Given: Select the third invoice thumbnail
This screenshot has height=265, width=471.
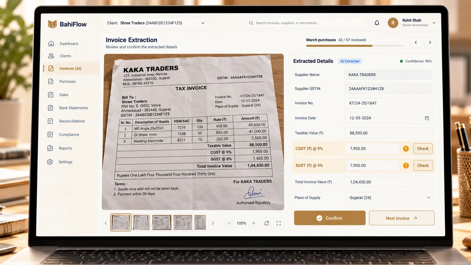Looking at the screenshot, I should click(162, 222).
